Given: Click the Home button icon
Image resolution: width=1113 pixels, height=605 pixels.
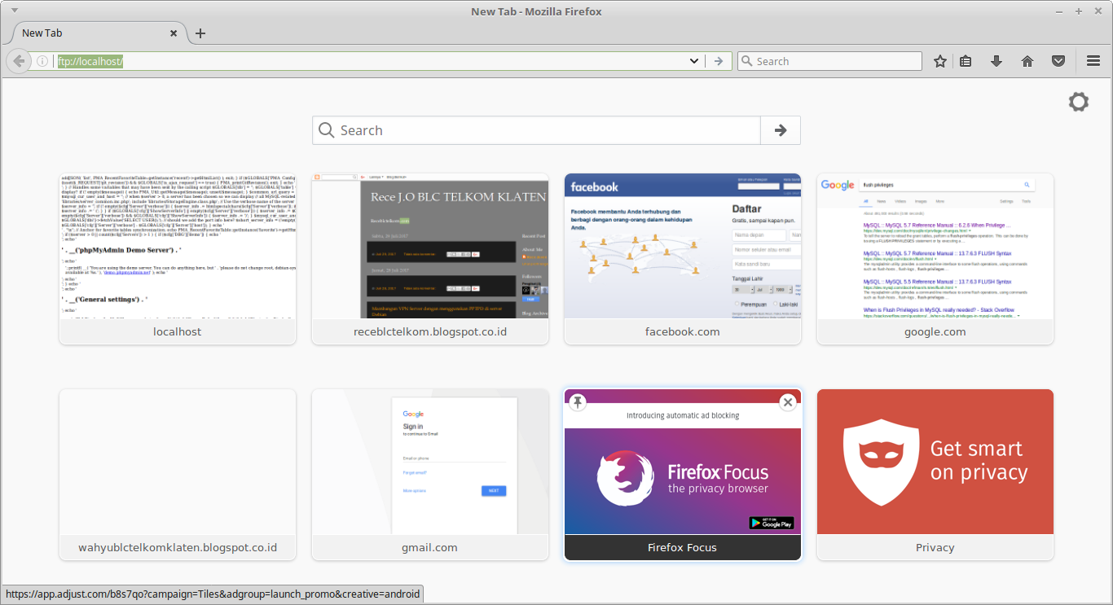Looking at the screenshot, I should coord(1027,60).
